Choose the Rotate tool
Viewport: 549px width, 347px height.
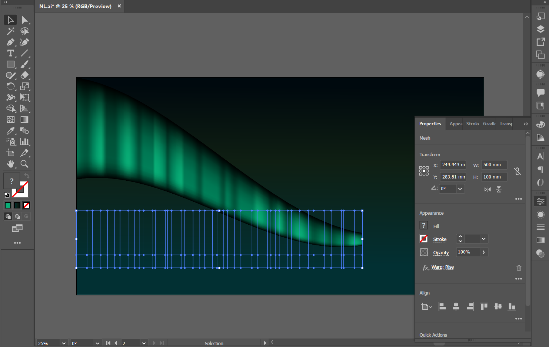tap(10, 86)
